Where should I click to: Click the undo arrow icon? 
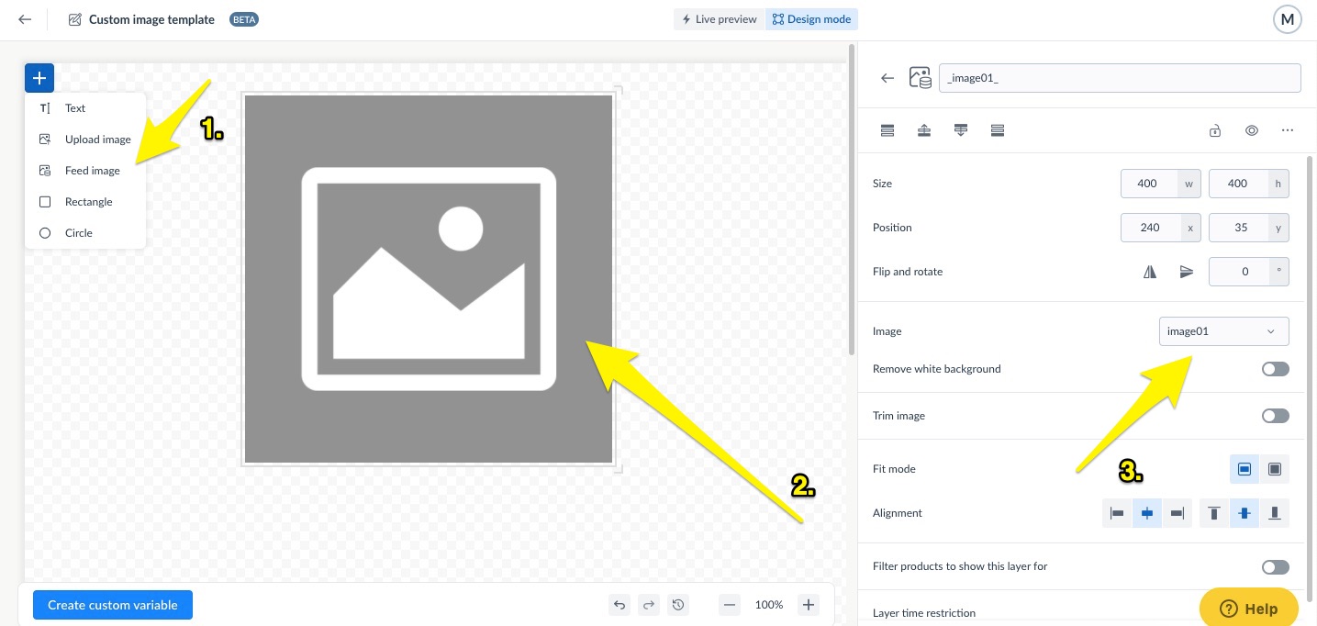(619, 605)
